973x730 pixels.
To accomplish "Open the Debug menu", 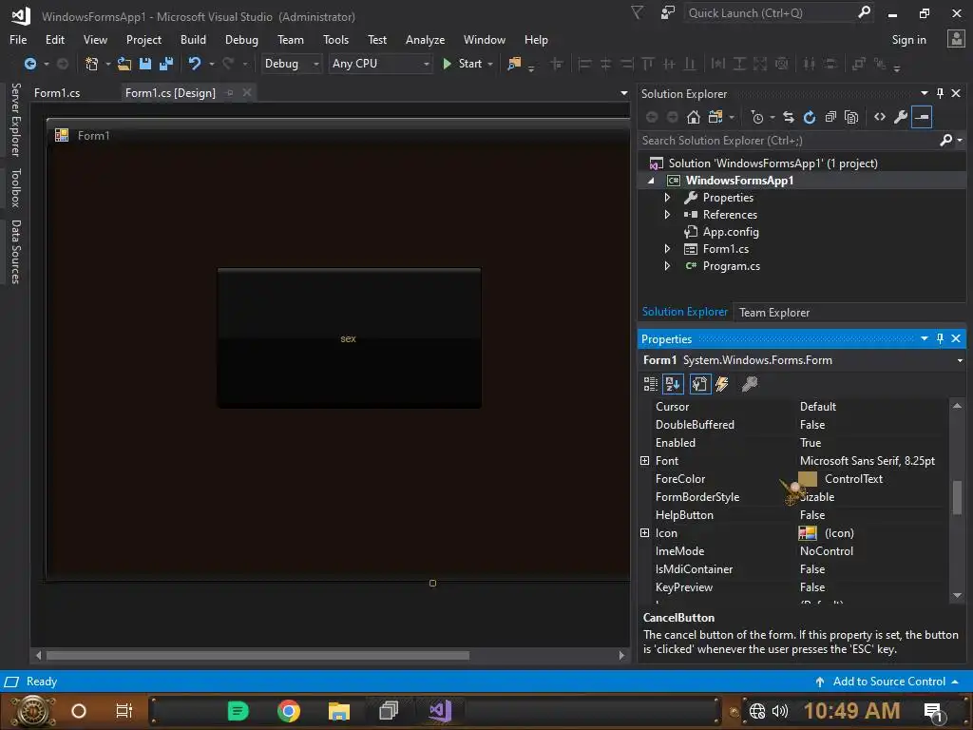I will [x=241, y=40].
